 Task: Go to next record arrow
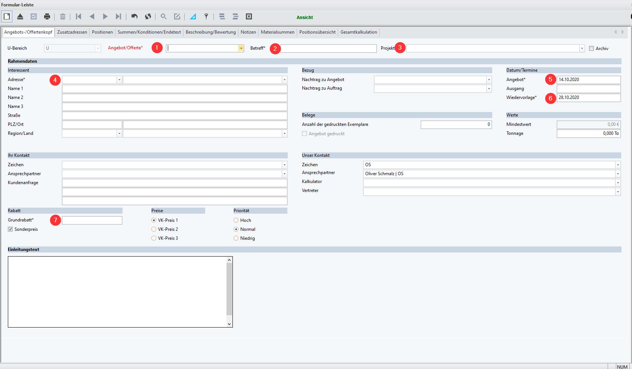point(105,16)
